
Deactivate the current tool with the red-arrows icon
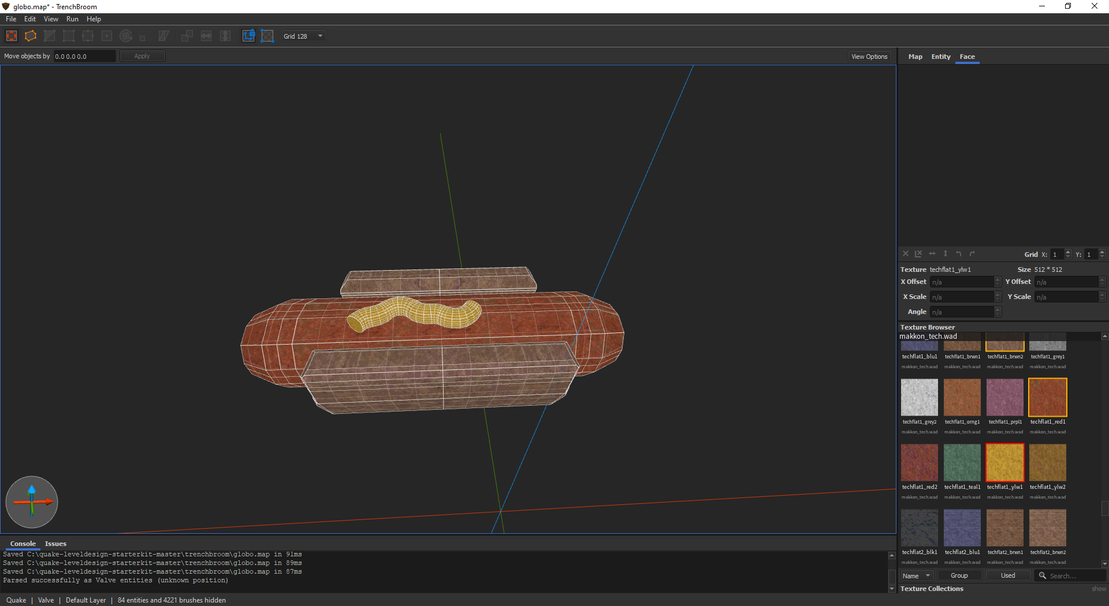point(12,36)
